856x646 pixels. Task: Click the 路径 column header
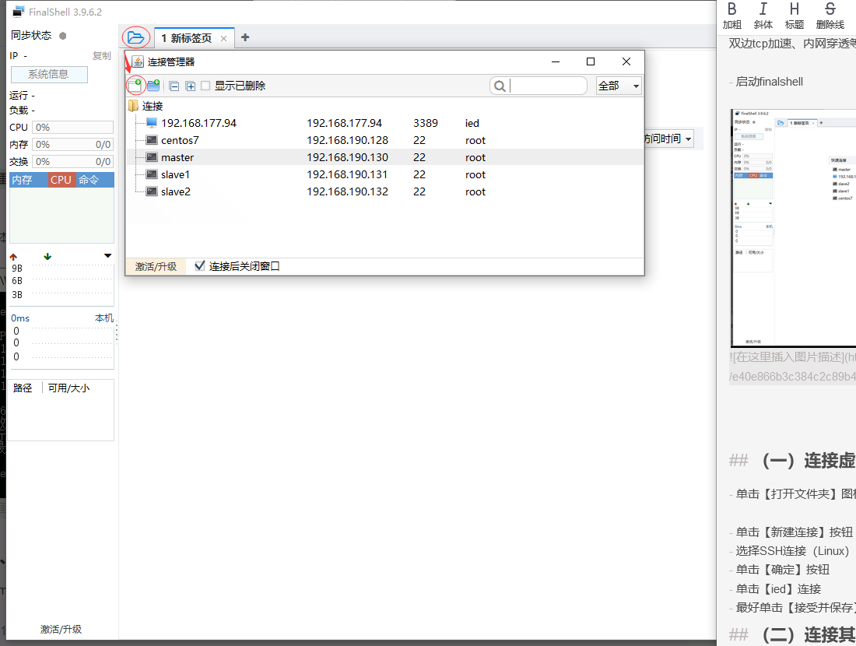(x=23, y=388)
